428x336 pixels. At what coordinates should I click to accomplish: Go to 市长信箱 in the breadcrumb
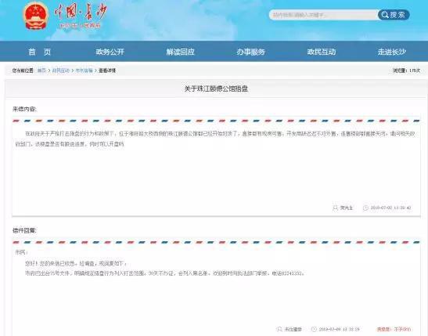pos(84,70)
